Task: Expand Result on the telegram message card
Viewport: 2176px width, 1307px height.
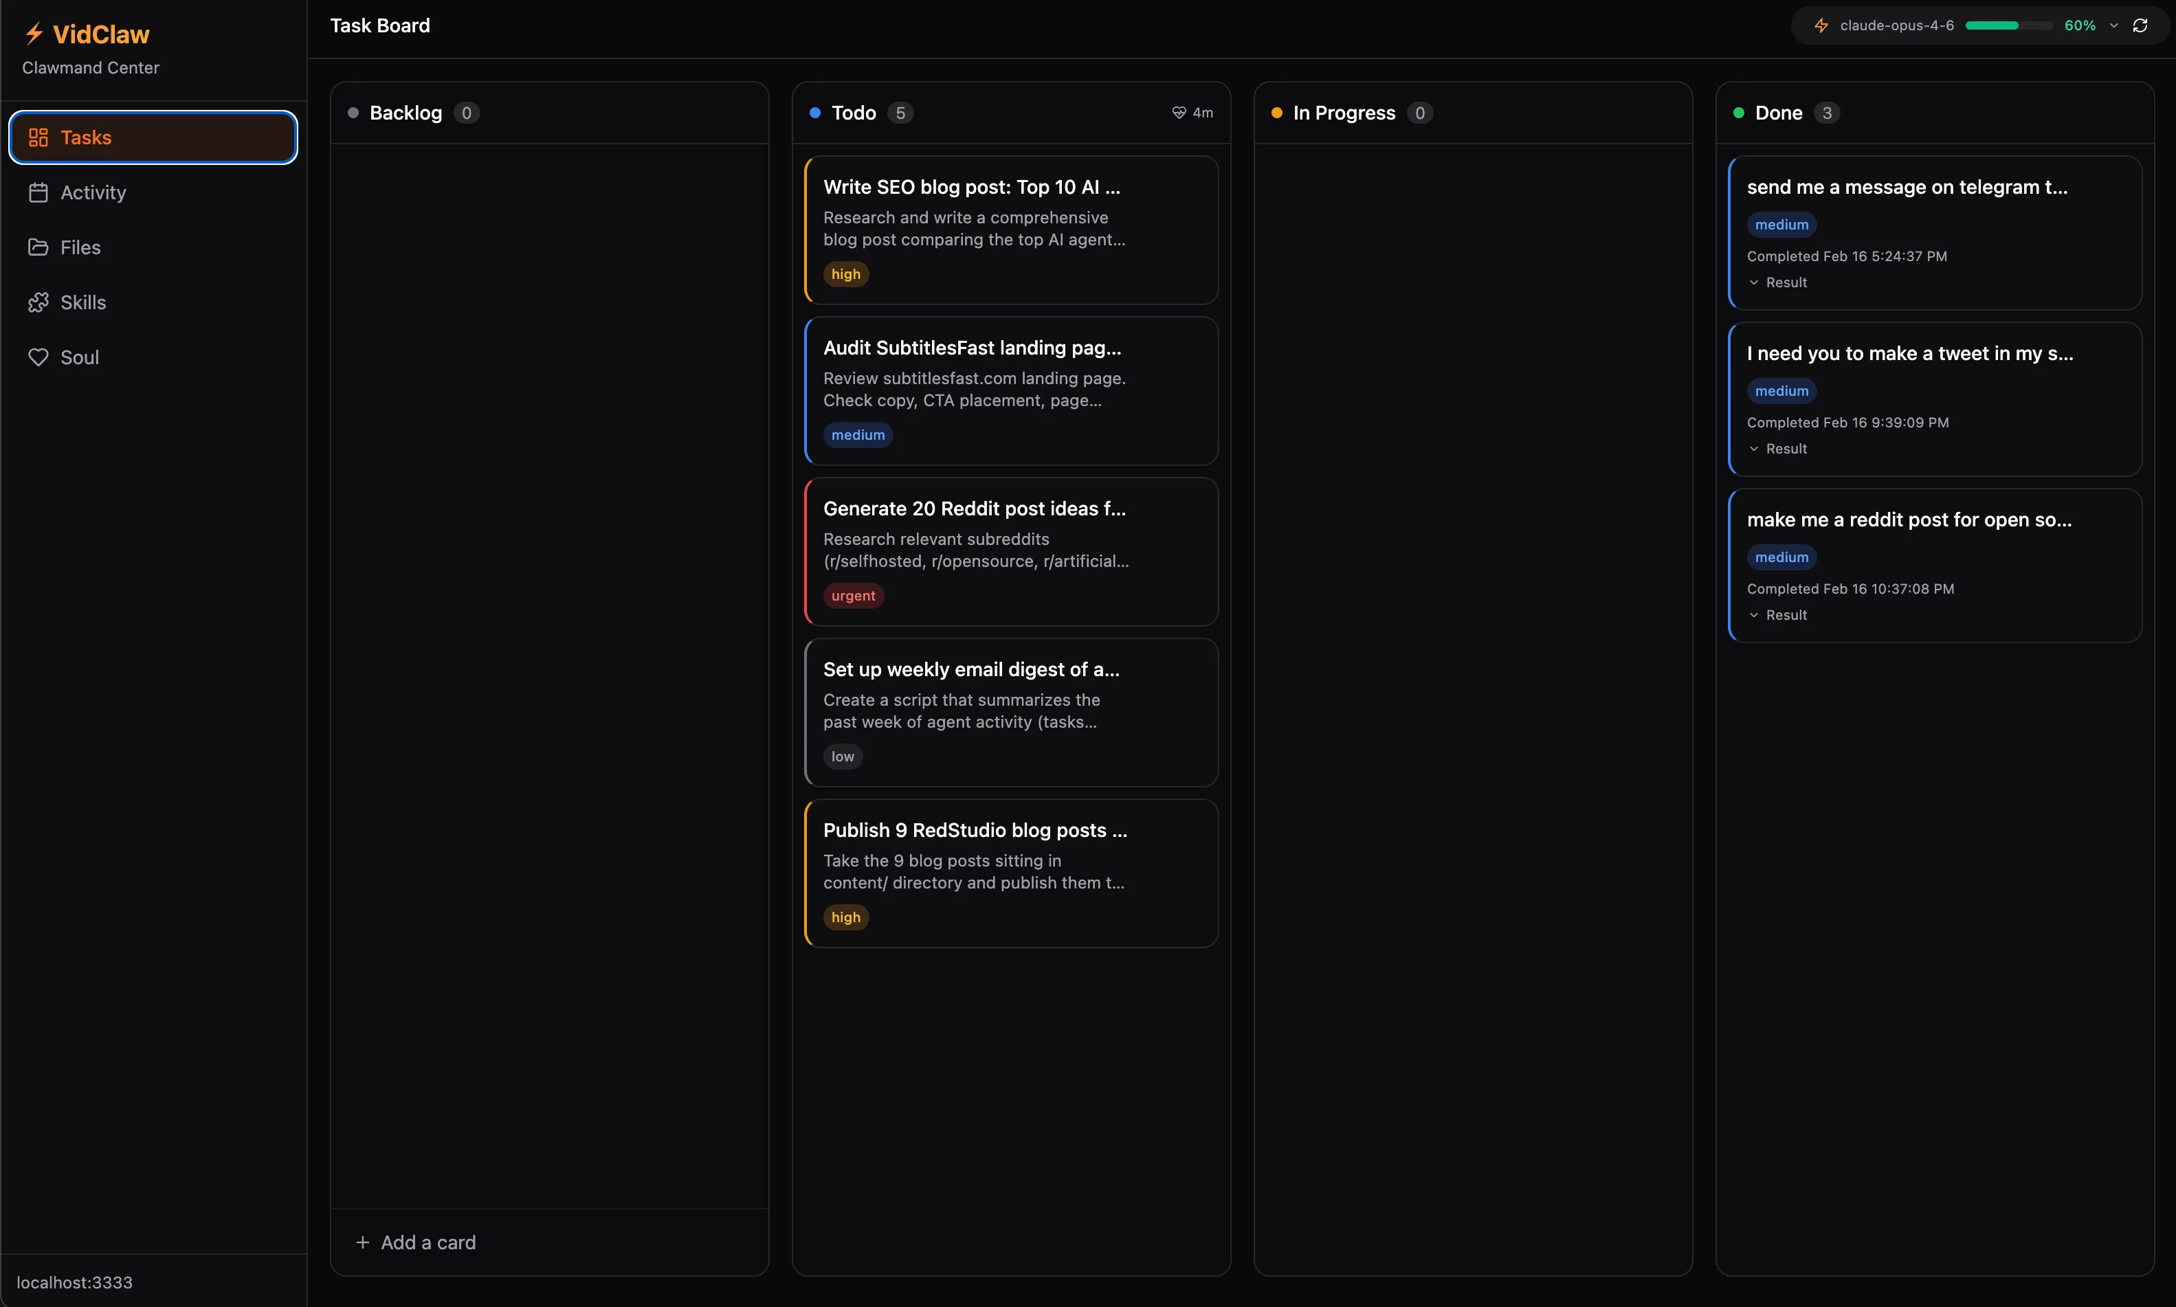Action: tap(1778, 282)
